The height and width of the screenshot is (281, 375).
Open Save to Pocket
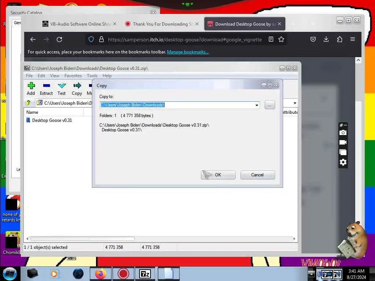click(x=313, y=39)
